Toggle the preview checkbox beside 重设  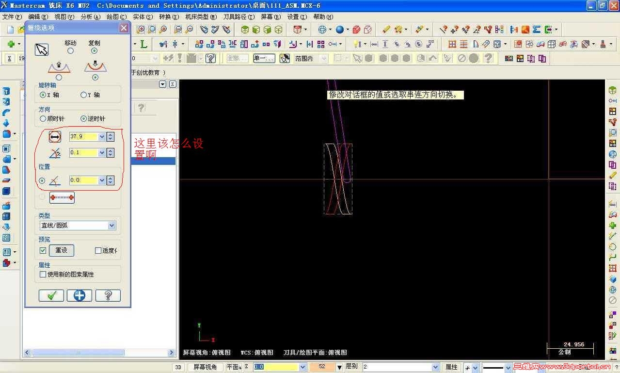(x=43, y=250)
